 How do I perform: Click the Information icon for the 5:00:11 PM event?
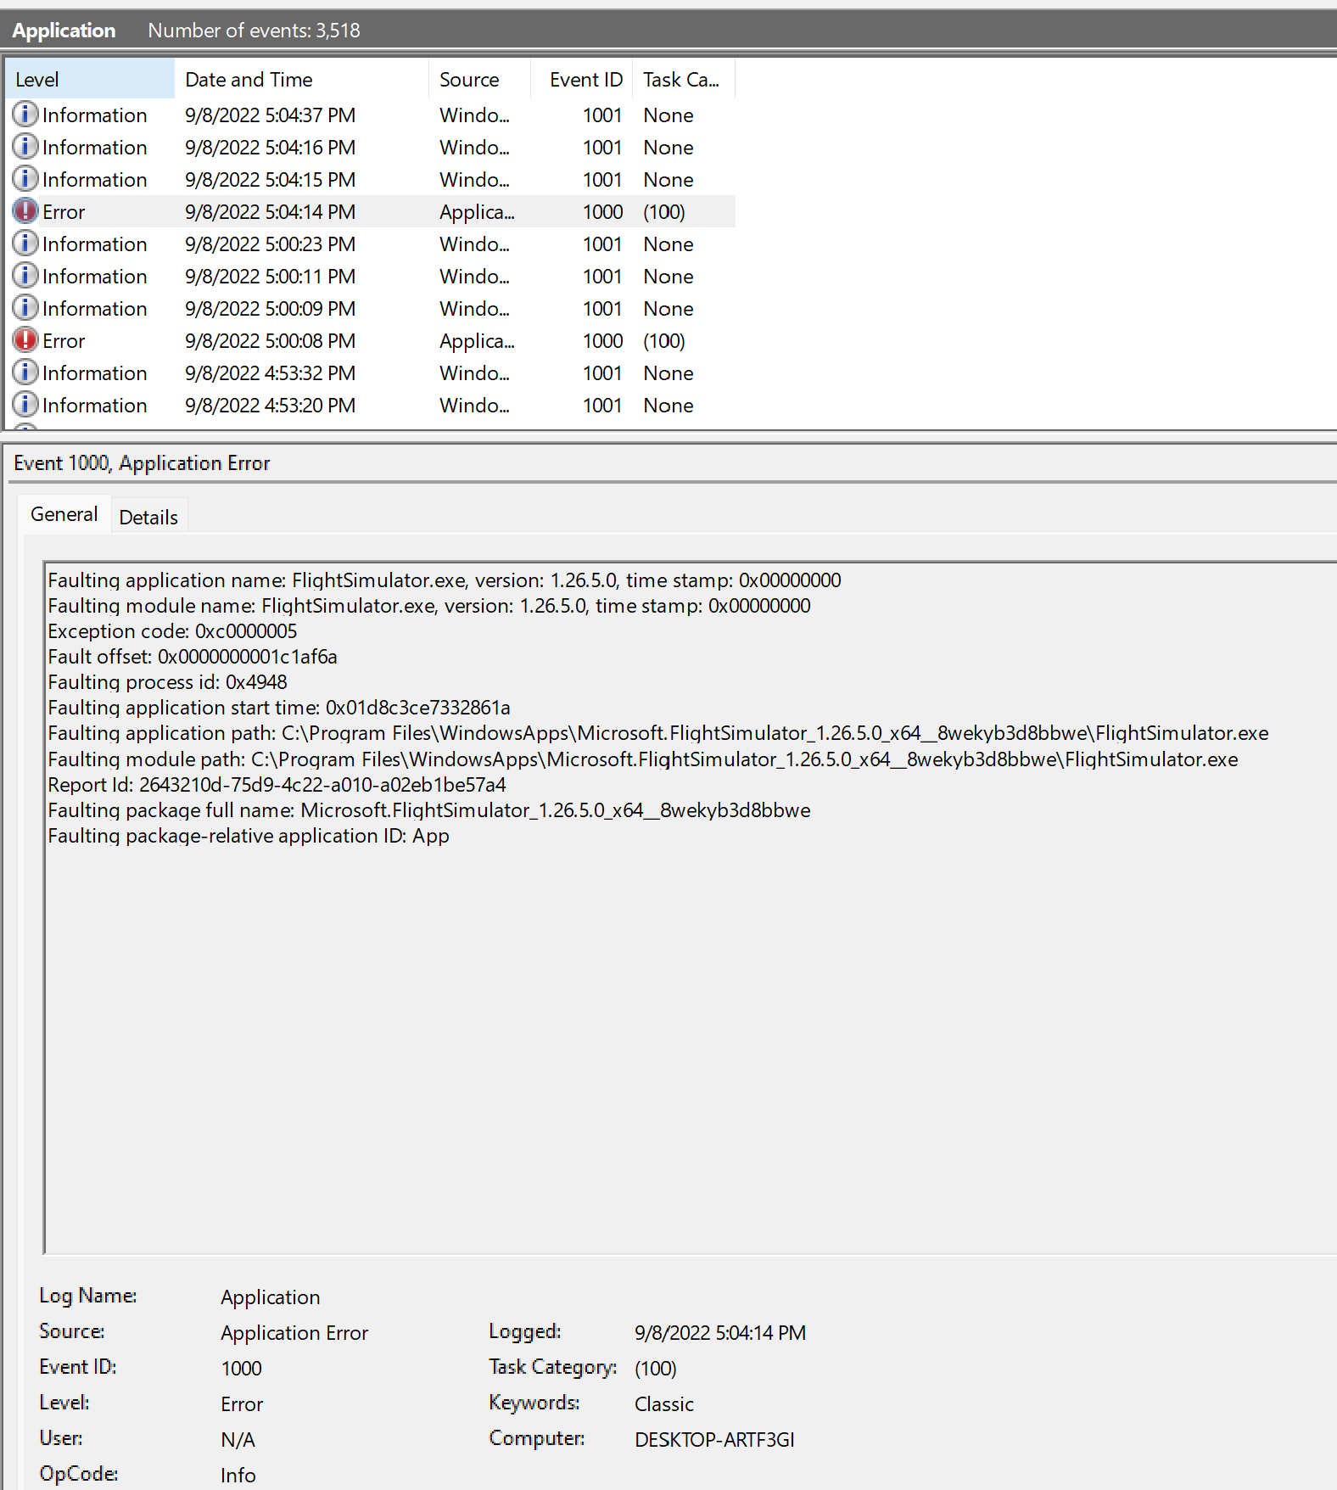coord(25,275)
